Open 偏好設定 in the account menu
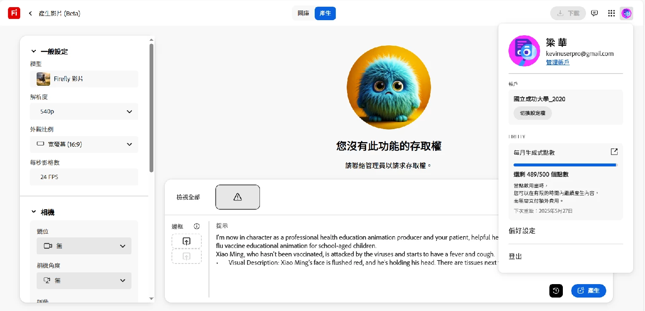Screen dimensions: 645x311 tap(522, 231)
